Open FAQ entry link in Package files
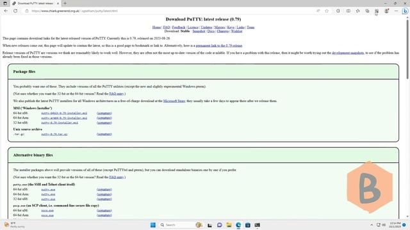The image size is (410, 230). point(117,94)
